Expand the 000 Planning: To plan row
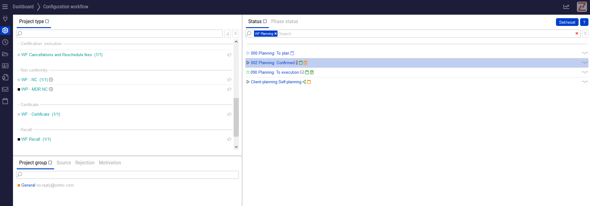Screen dimensions: 590x206 (x=248, y=53)
